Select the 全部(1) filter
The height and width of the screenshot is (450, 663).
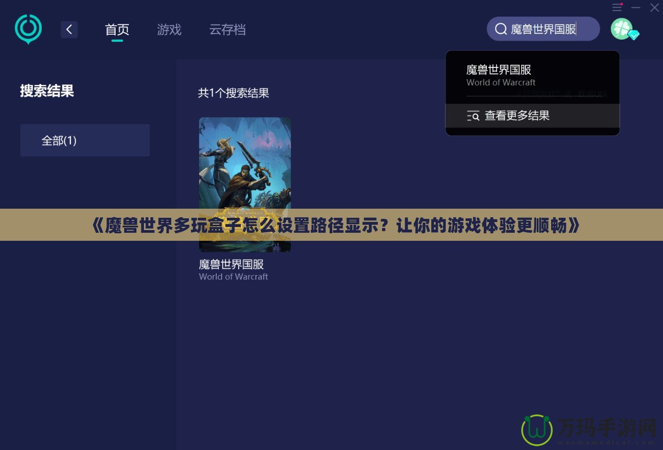coord(85,140)
